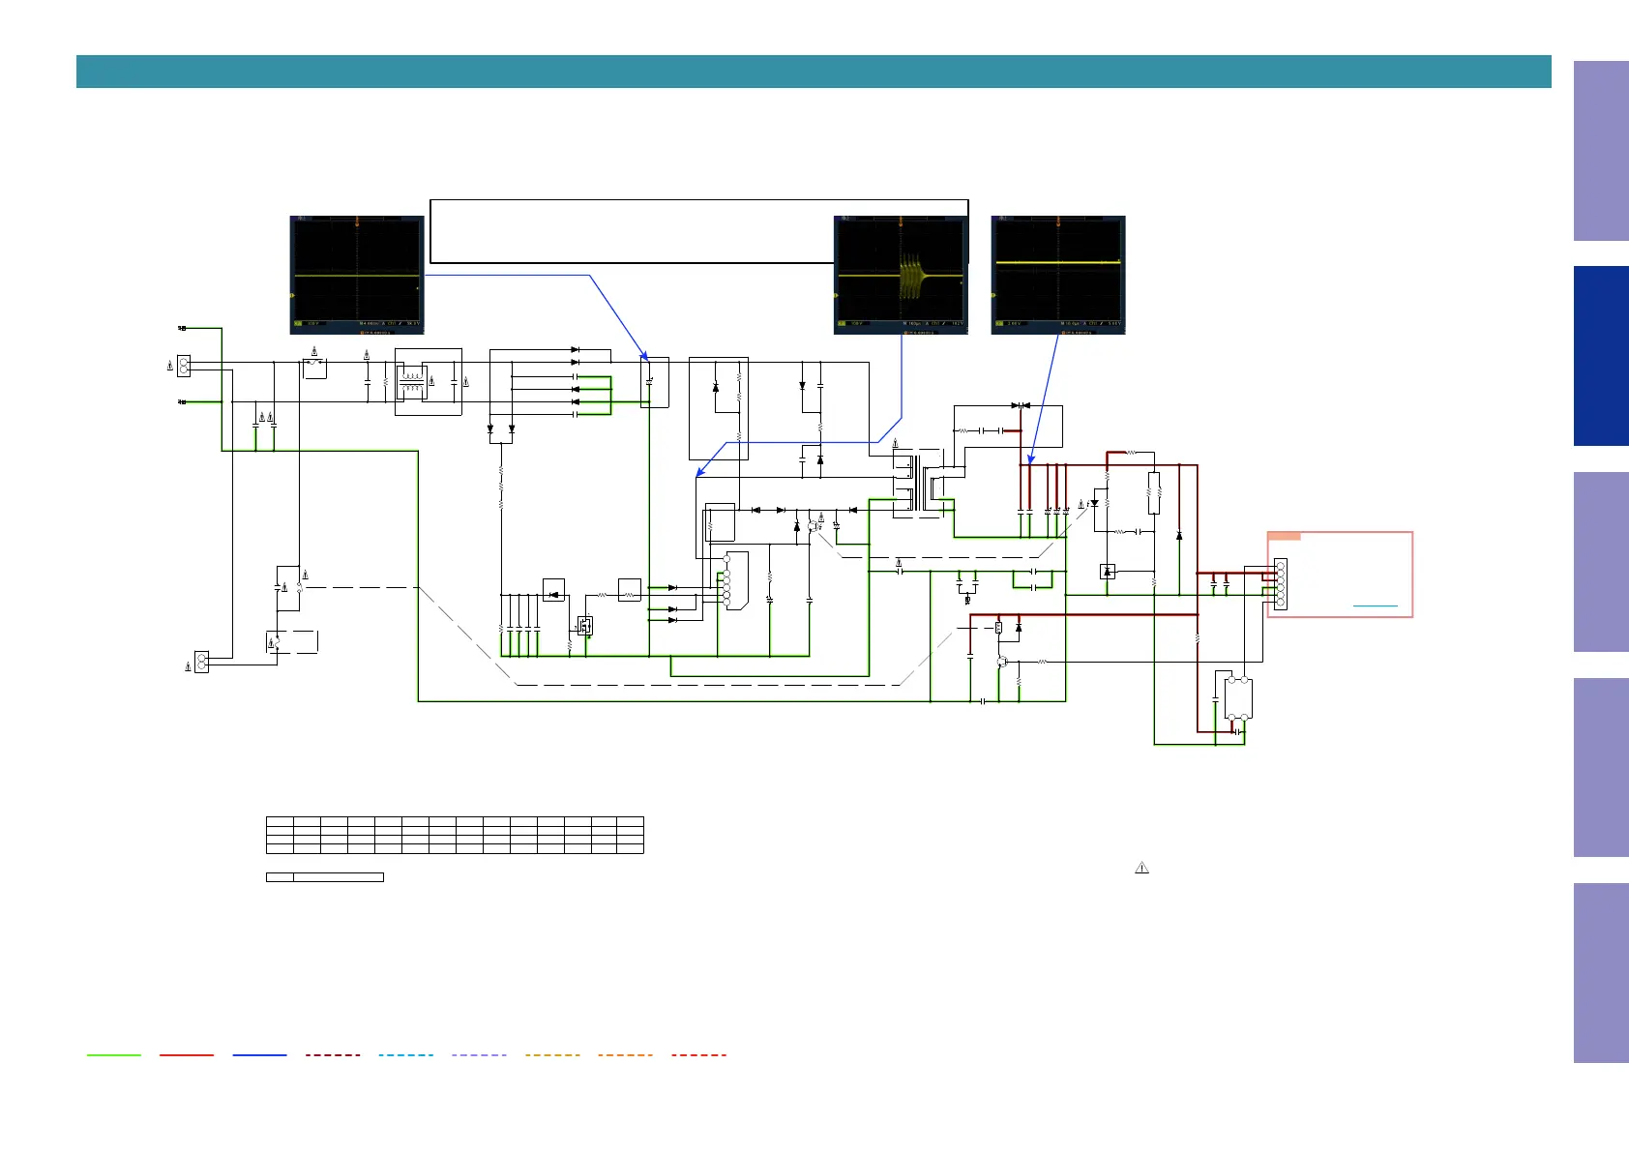Open the oscilloscope capture showing the burst waveform
1629x1152 pixels.
tap(901, 275)
